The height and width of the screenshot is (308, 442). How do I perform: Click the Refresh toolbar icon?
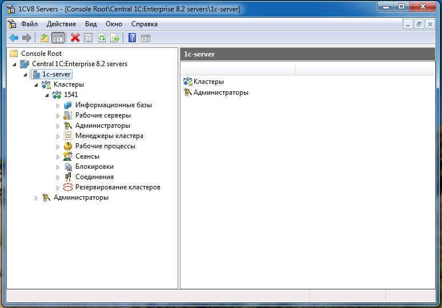click(x=102, y=38)
